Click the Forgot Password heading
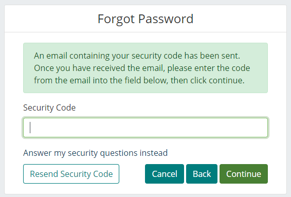 [x=145, y=19]
